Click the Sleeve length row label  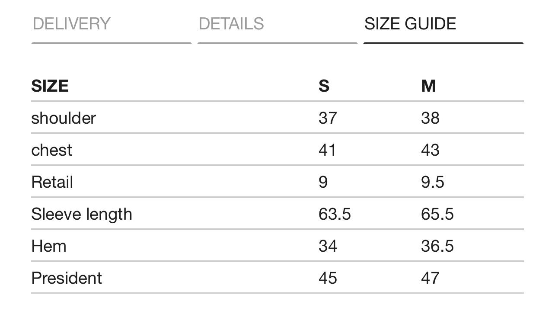point(82,214)
